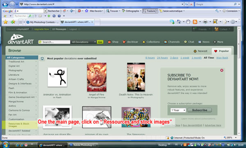Click the browser Back arrow button
Image resolution: width=246 pixels, height=148 pixels.
[x=5, y=4]
